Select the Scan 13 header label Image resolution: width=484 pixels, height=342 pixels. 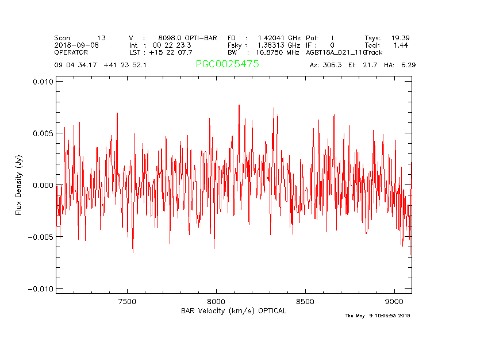click(80, 38)
